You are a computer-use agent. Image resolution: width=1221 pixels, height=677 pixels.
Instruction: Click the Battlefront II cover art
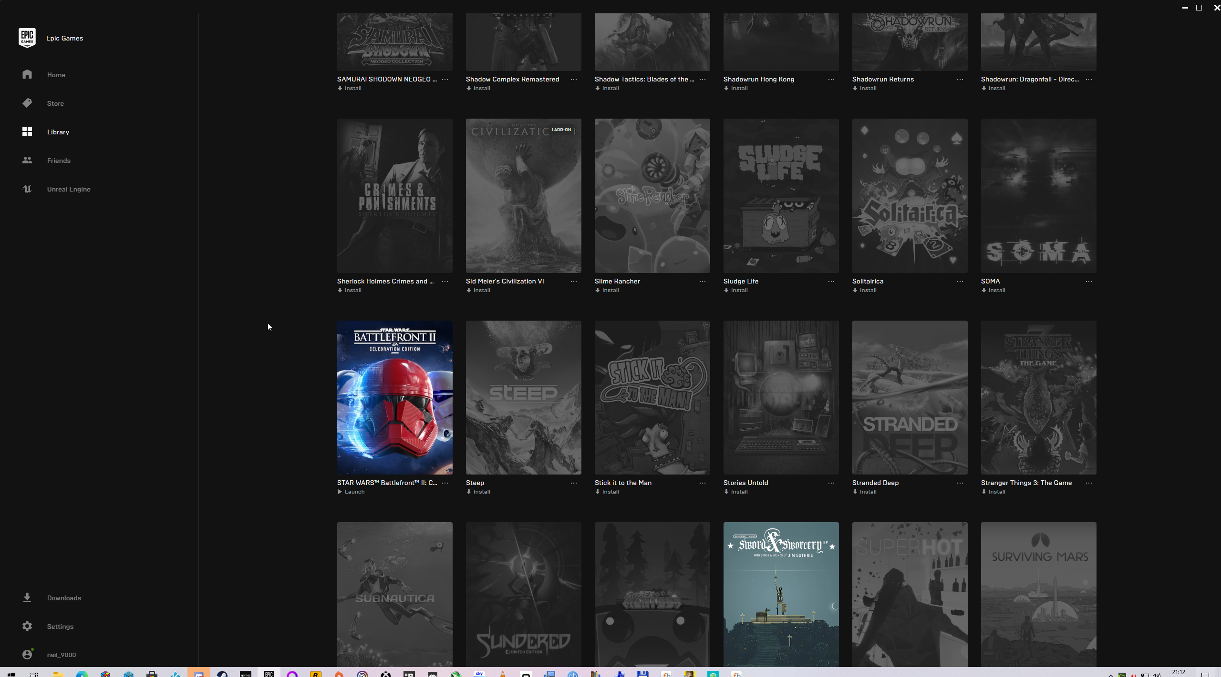coord(395,397)
